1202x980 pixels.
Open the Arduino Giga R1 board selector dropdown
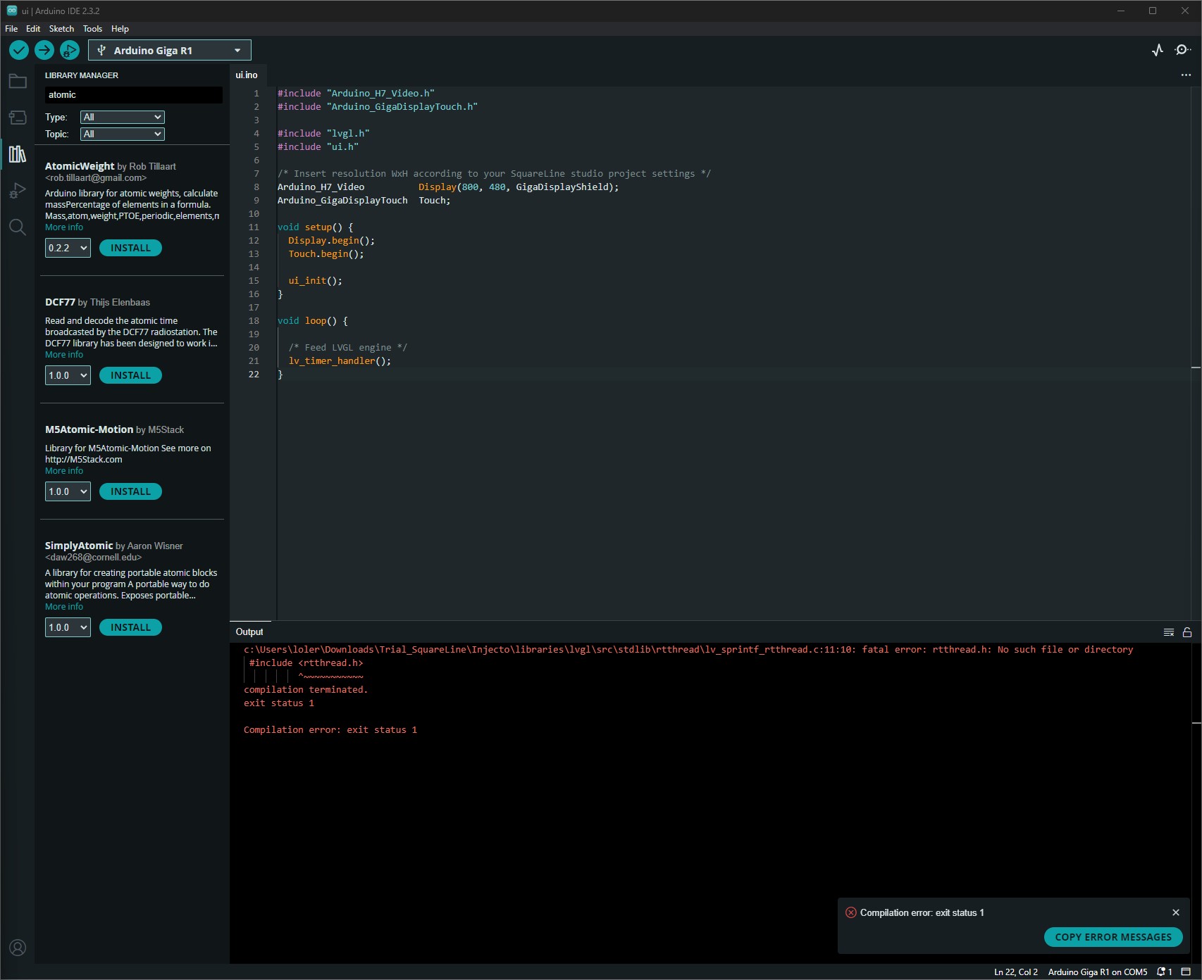pos(170,50)
